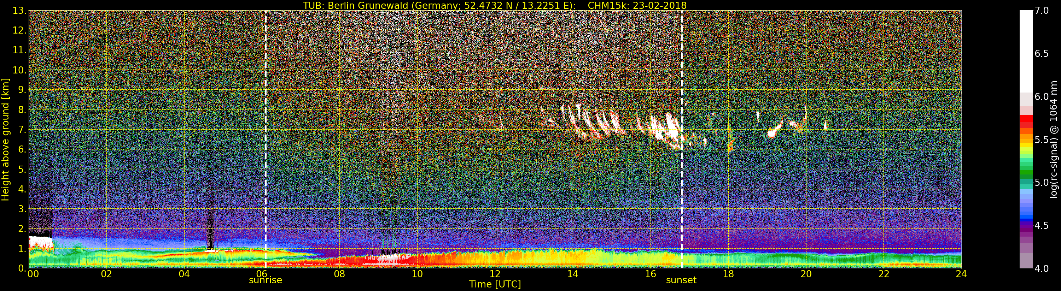The image size is (1061, 291).
Task: Click the Time [UTC] axis label
Action: tap(495, 284)
